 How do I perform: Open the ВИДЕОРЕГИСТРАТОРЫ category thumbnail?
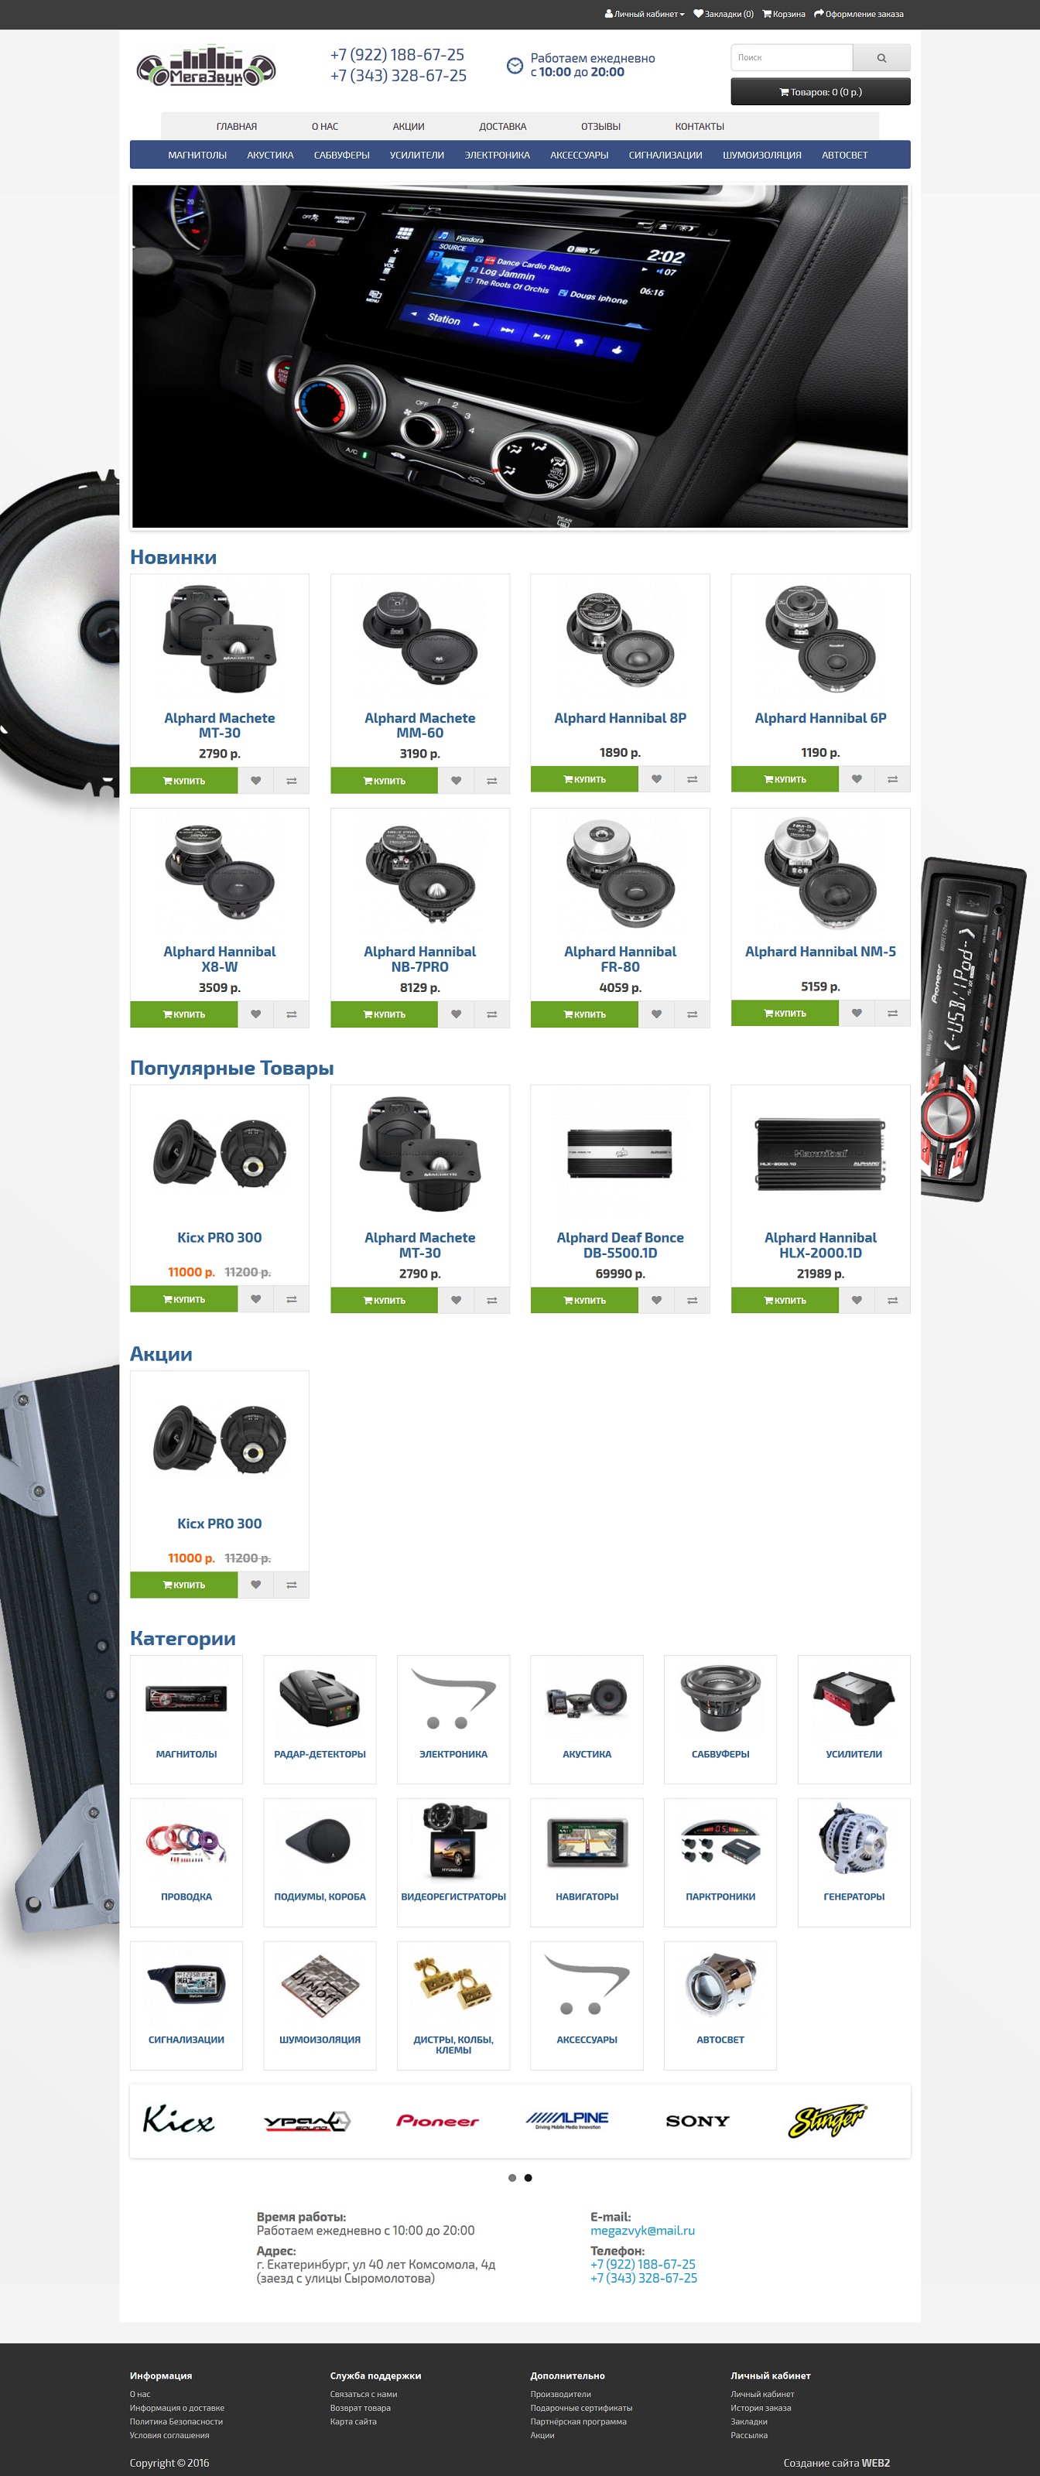453,1862
